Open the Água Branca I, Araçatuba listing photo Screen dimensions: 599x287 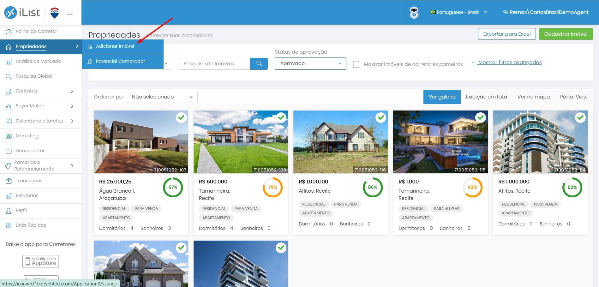141,142
